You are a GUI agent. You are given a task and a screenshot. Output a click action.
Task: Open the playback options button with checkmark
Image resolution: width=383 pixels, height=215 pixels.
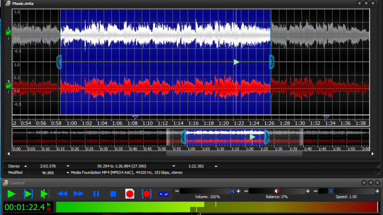pos(164,194)
